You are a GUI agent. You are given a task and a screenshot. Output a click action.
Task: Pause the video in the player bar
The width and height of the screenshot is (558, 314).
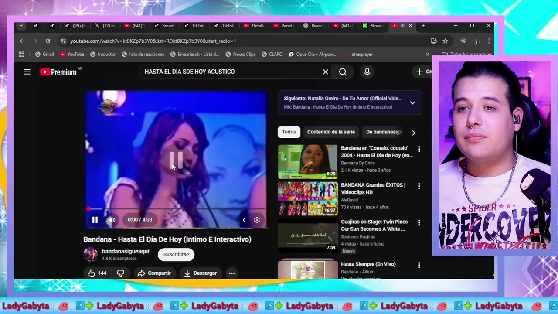coord(95,220)
